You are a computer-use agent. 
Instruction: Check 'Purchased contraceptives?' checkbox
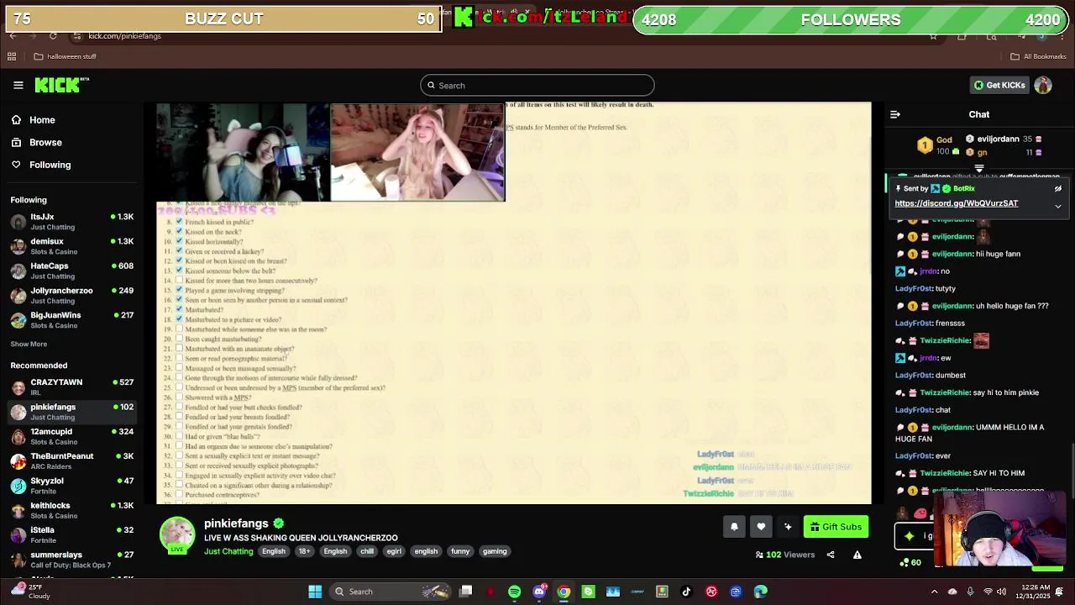[x=179, y=495]
